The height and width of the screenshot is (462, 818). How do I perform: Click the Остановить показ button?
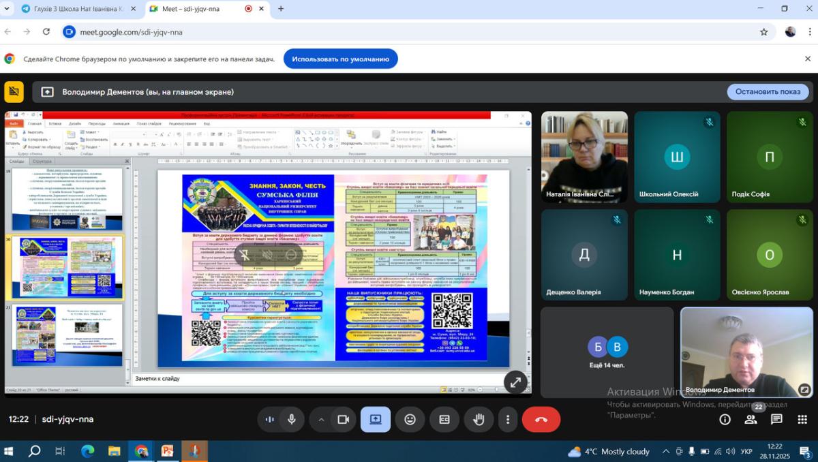[768, 92]
